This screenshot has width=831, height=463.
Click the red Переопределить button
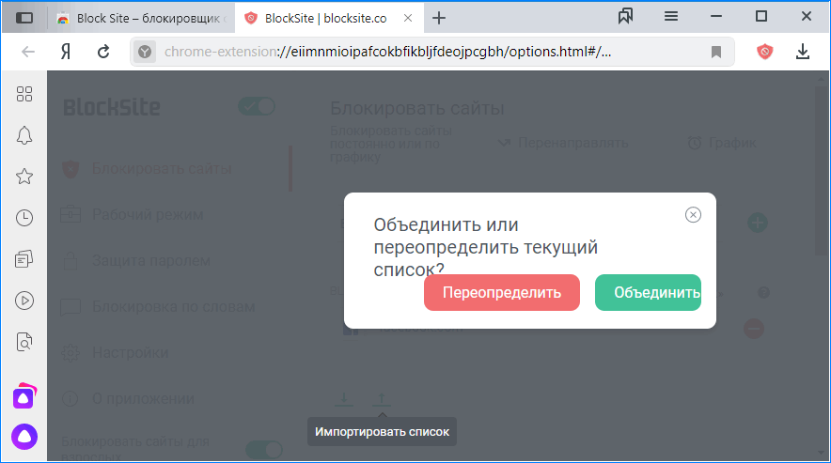[x=501, y=292]
